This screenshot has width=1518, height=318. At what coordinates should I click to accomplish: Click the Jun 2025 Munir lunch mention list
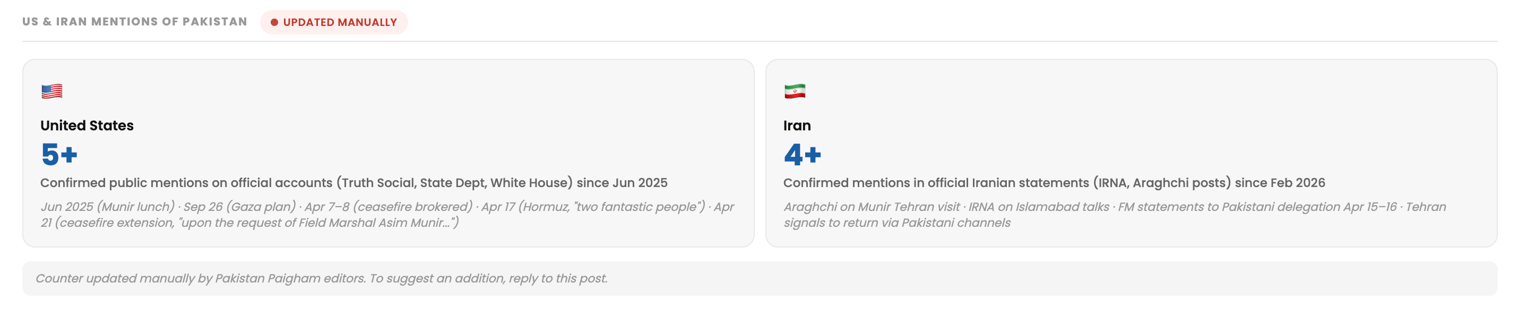[x=387, y=215]
